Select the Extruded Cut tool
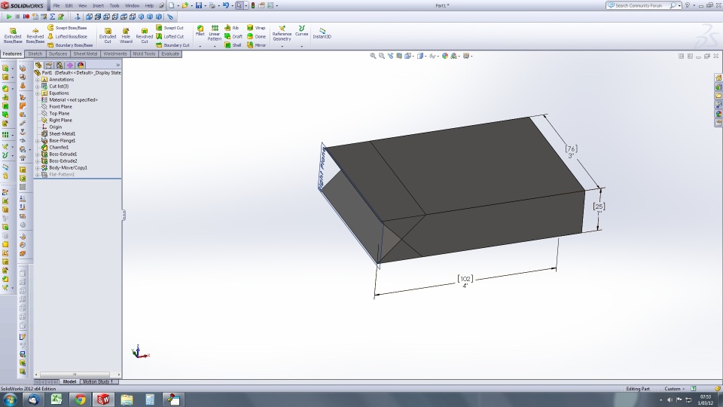 point(108,35)
